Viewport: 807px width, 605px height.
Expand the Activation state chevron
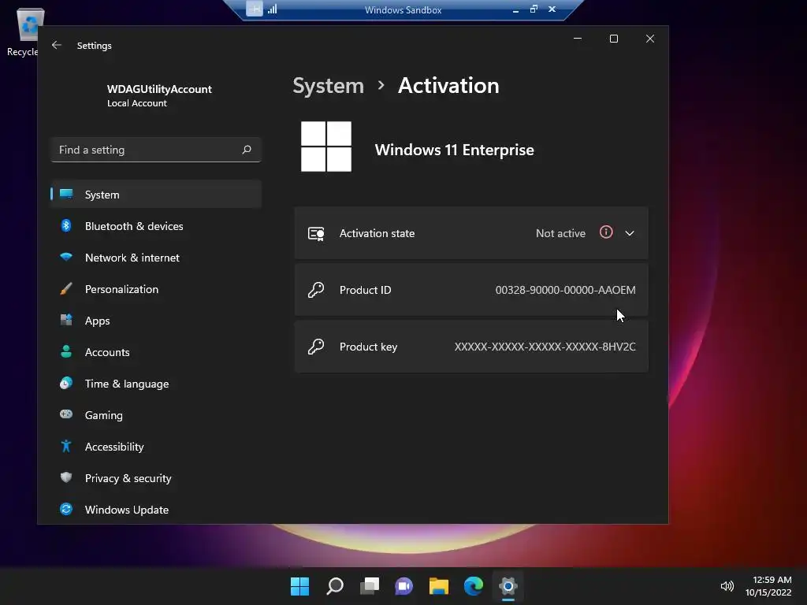pos(630,233)
